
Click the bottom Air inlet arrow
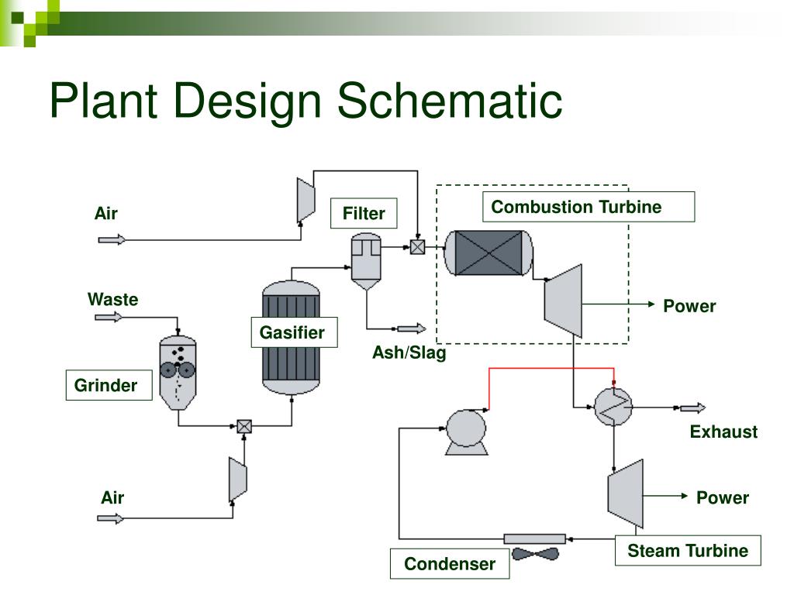(110, 518)
